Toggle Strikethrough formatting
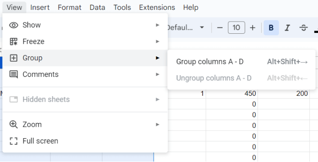 (304, 28)
